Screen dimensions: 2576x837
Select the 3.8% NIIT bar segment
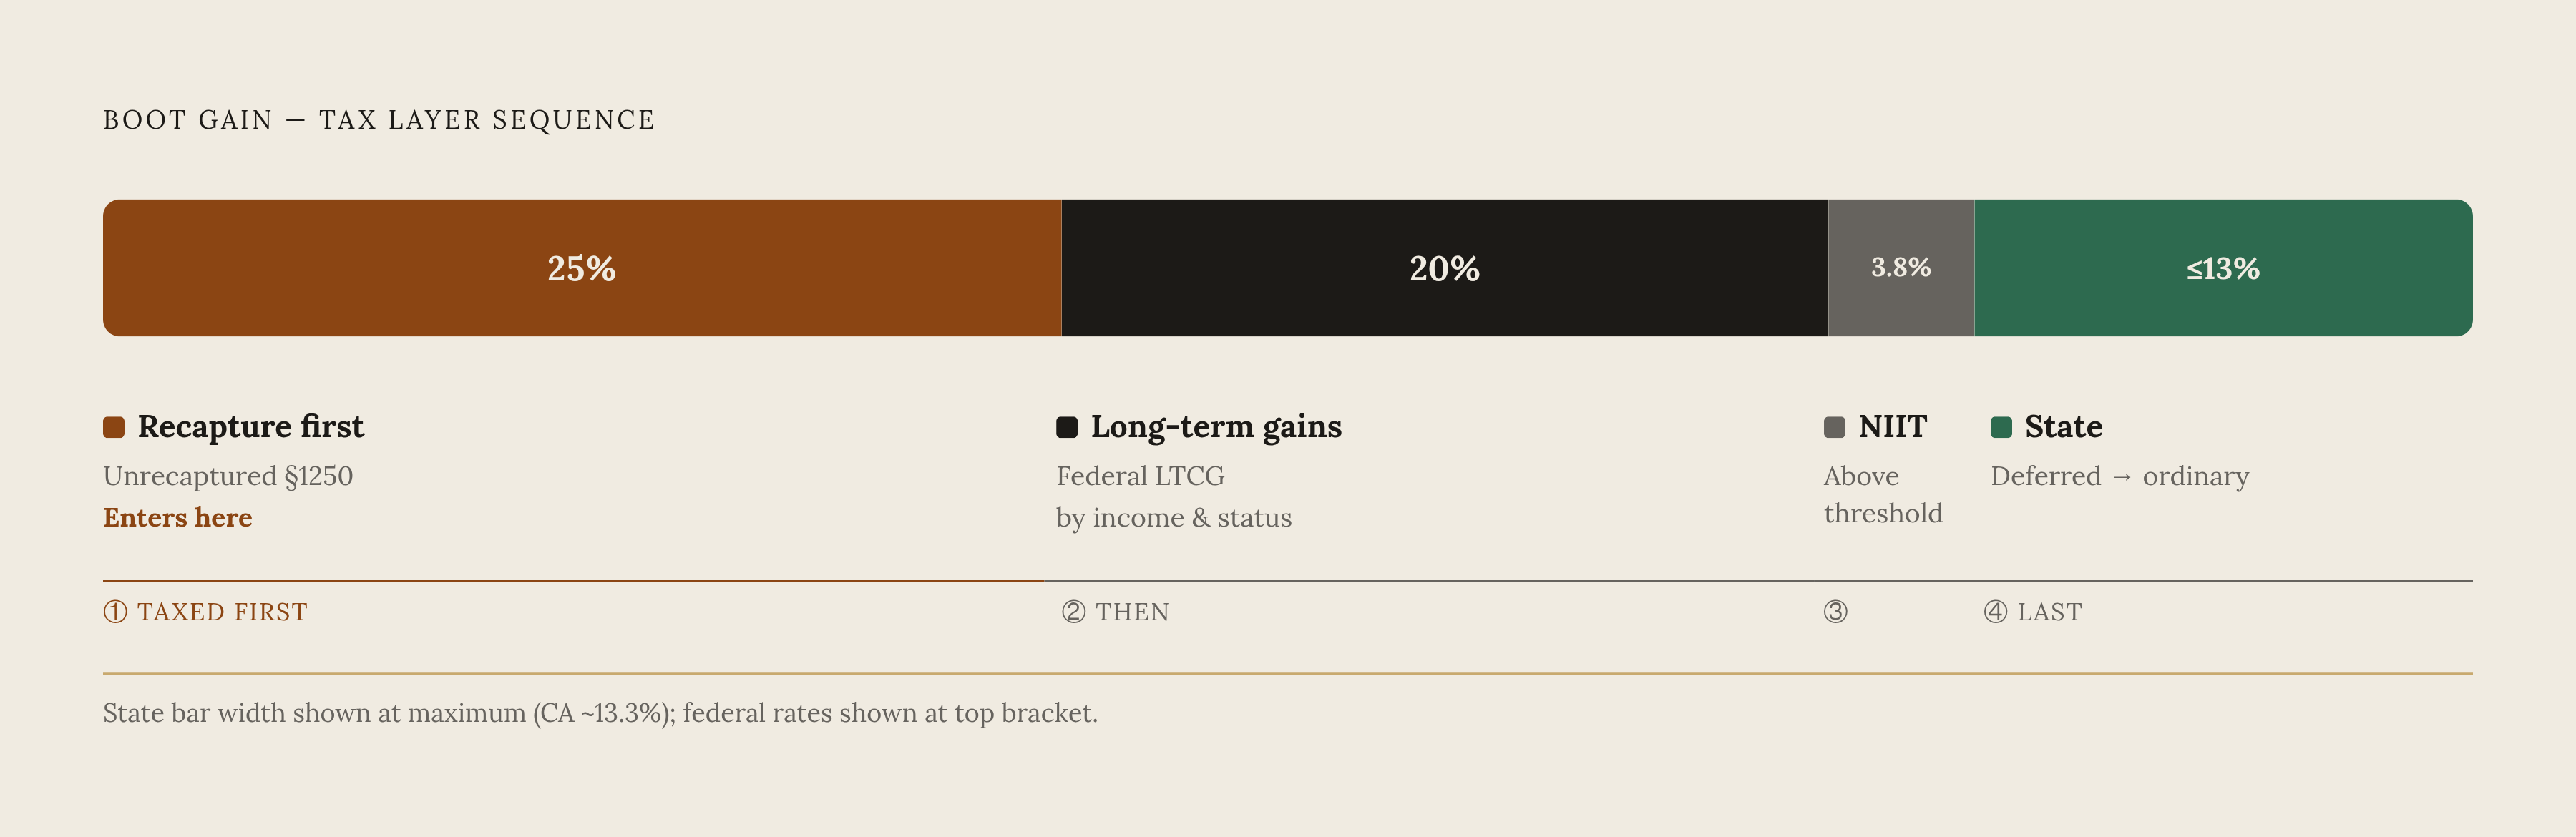tap(1901, 268)
